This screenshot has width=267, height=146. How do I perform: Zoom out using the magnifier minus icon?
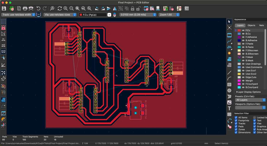coord(71,8)
